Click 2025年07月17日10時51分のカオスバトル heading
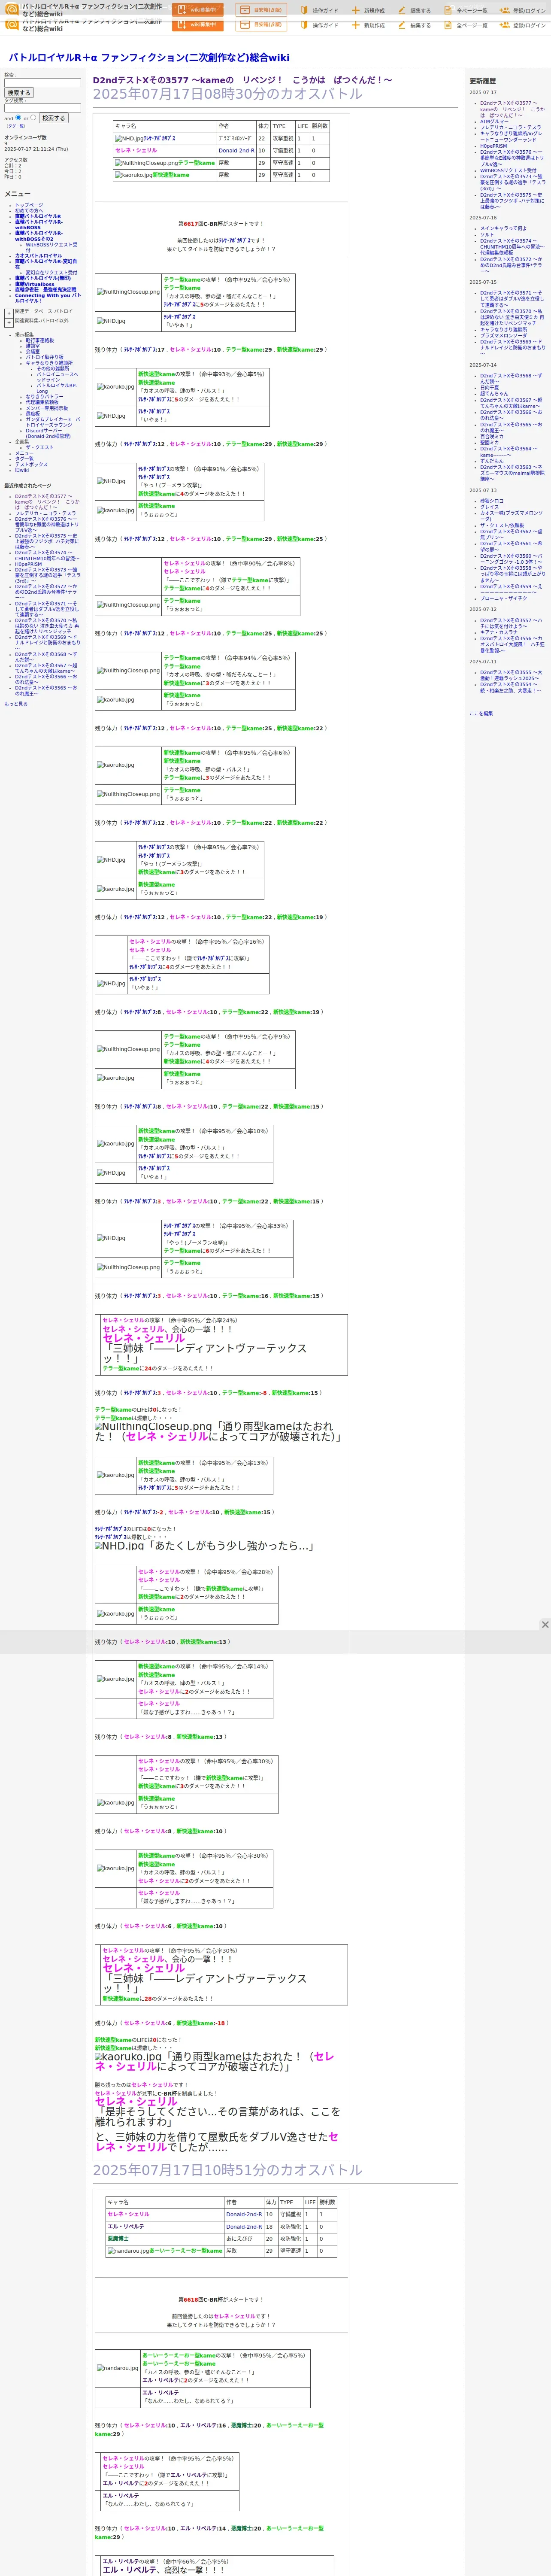This screenshot has height=2576, width=551. click(x=228, y=2170)
